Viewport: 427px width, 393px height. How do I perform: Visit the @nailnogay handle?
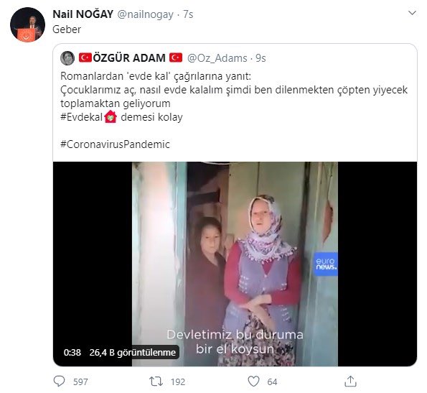coord(145,14)
